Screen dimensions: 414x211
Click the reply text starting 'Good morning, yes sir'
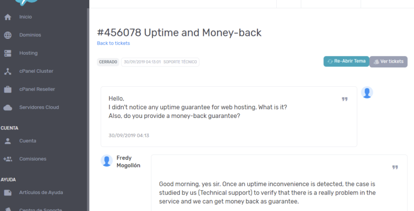[267, 193]
